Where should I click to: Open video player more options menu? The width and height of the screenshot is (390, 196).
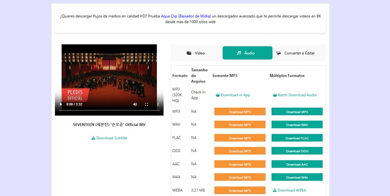[x=157, y=104]
